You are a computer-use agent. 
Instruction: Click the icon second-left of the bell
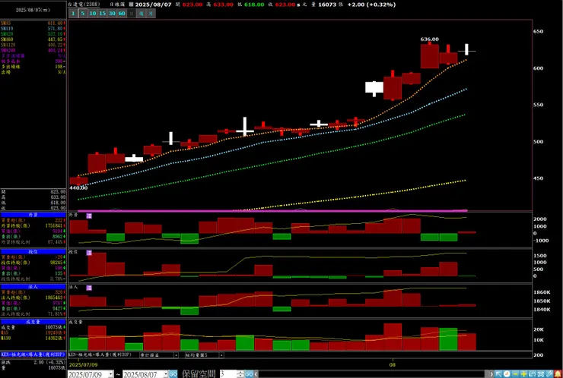click(541, 374)
